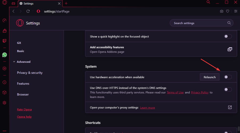
Task: Open proxy settings external link icon
Action: click(x=230, y=107)
